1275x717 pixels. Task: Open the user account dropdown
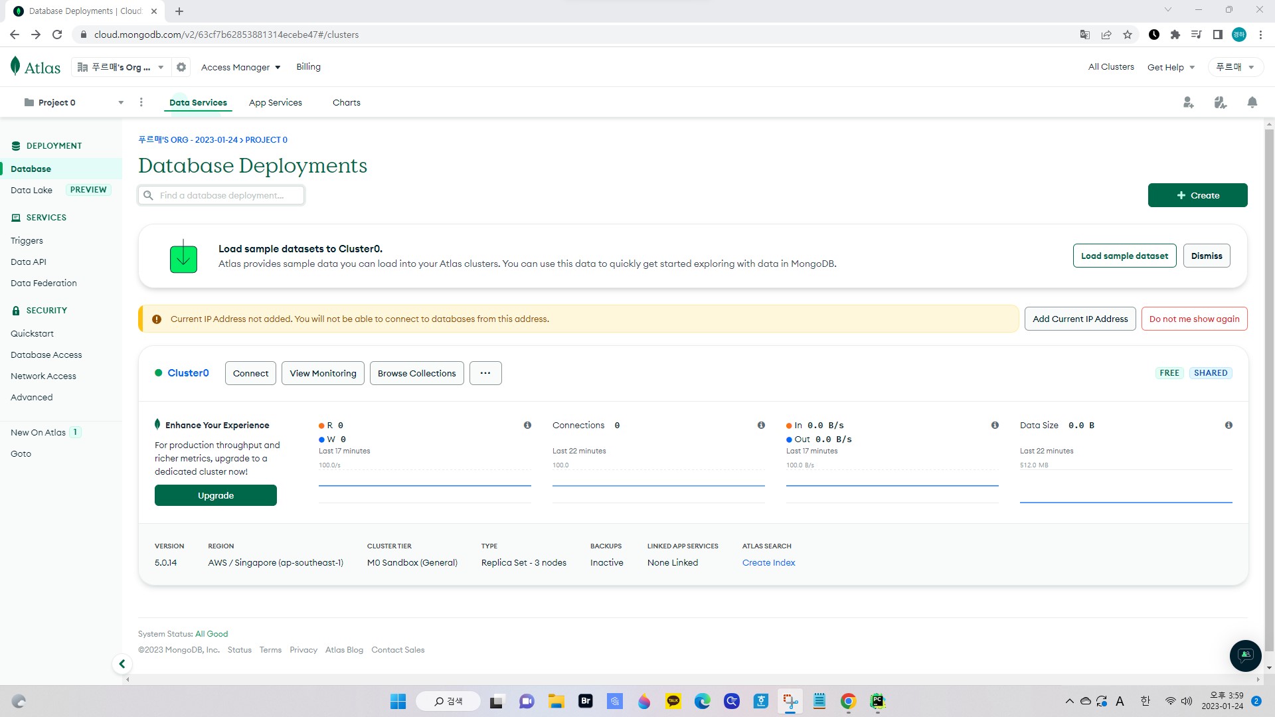tap(1235, 67)
